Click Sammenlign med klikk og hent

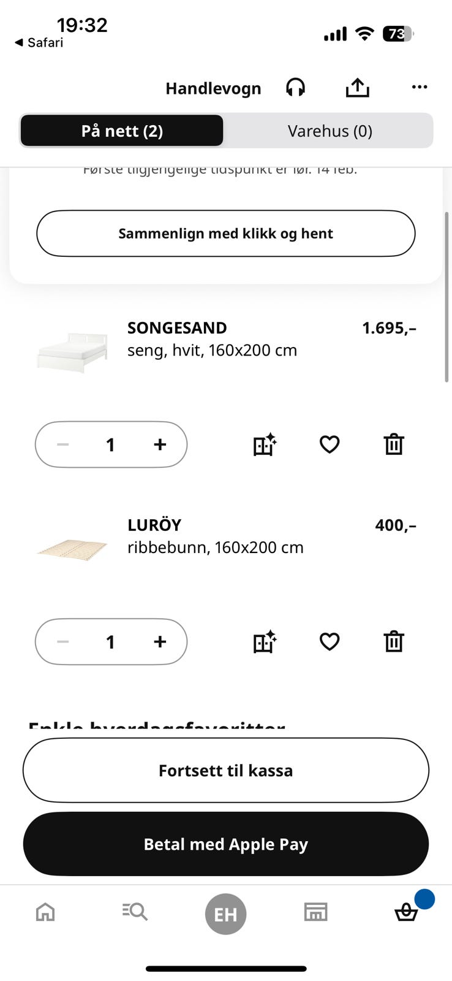pyautogui.click(x=226, y=234)
